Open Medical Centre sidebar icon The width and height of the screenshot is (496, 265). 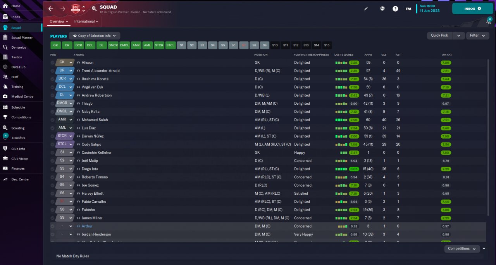point(5,97)
